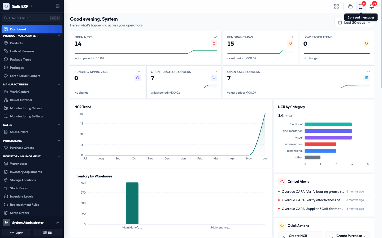The height and width of the screenshot is (238, 382).
Task: Click the dimensional blue bar
Action: (x=320, y=151)
